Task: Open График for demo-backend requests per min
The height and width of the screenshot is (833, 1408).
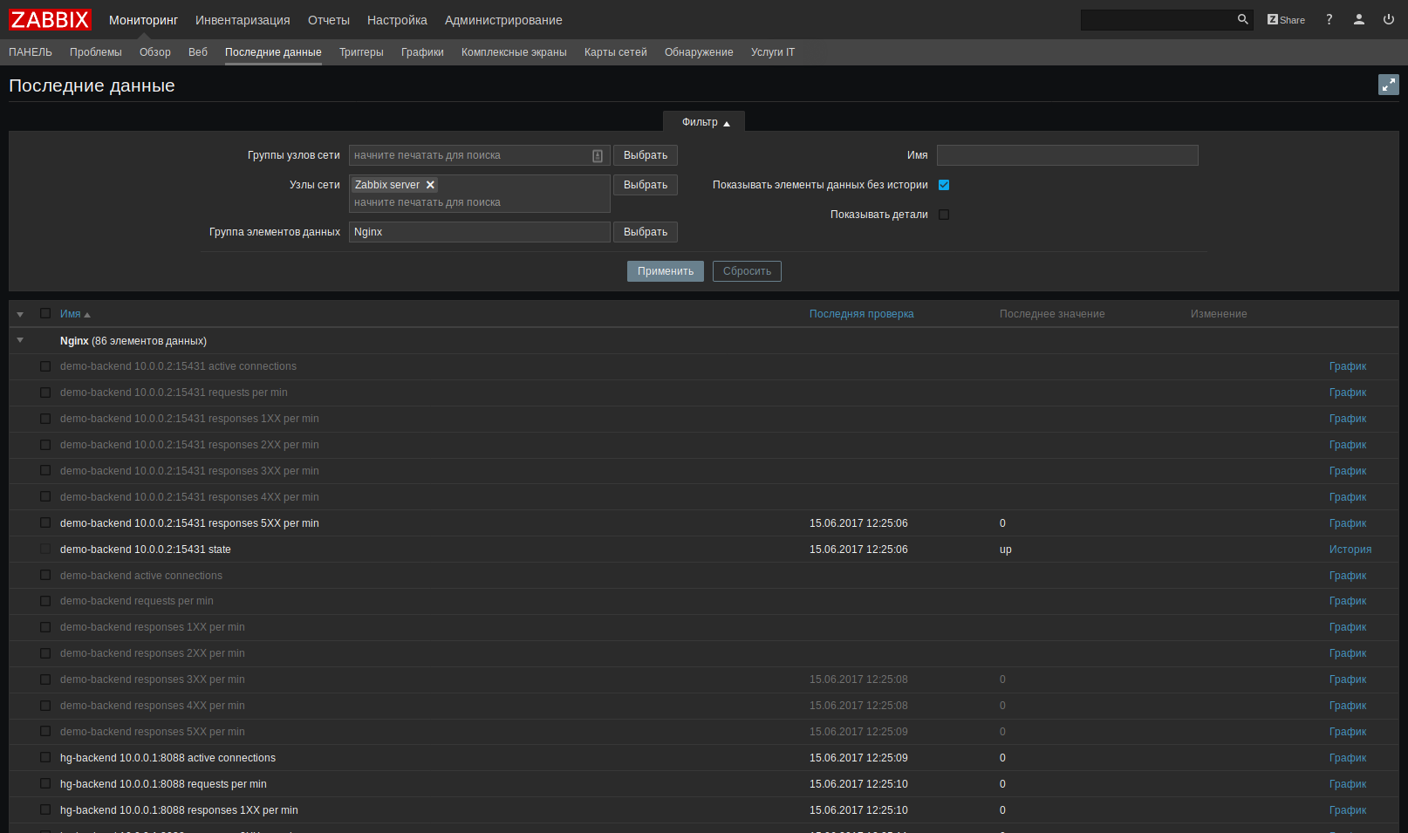Action: coord(1348,601)
